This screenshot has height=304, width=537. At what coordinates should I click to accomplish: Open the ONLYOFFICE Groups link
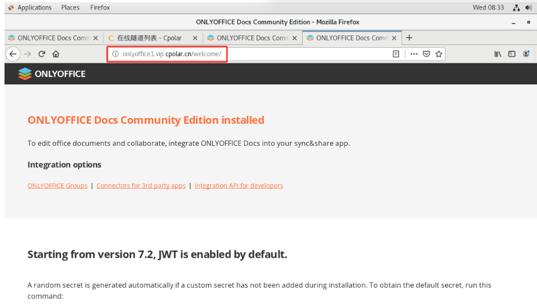point(58,186)
